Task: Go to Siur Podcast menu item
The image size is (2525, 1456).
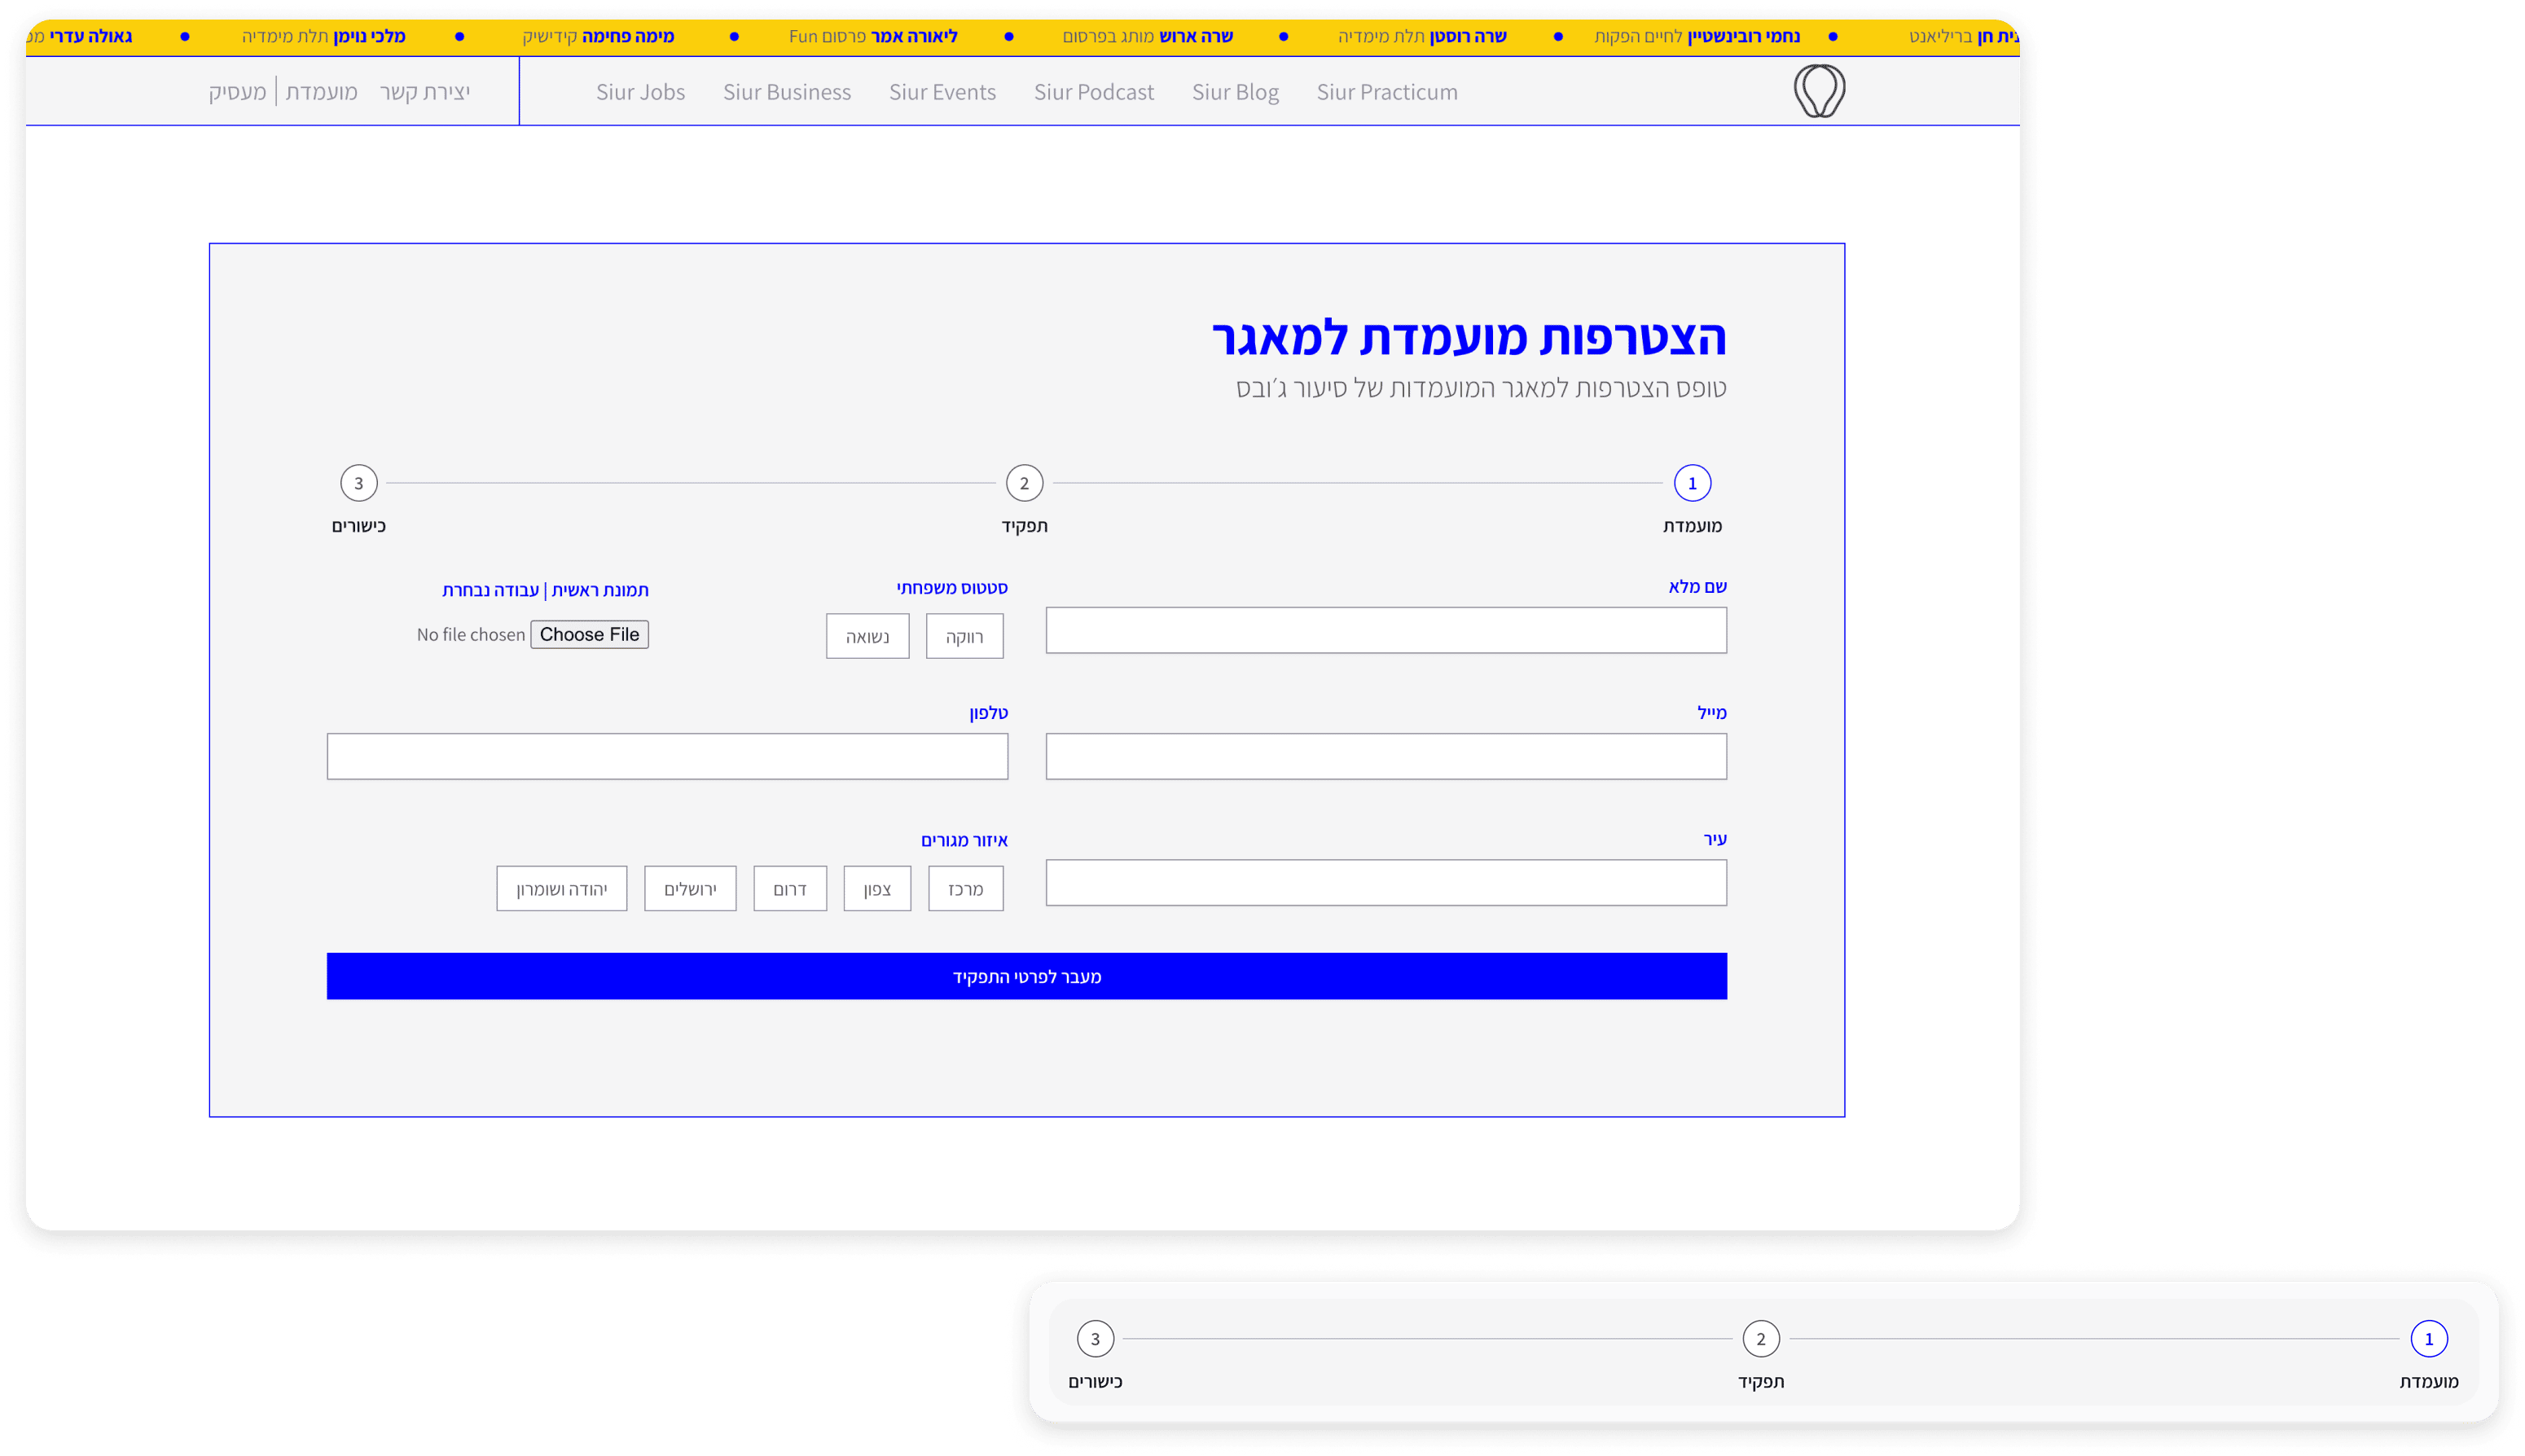Action: click(x=1093, y=92)
